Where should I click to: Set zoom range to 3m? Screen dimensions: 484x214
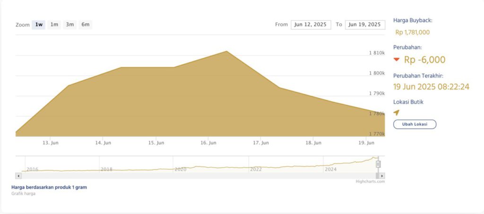70,25
